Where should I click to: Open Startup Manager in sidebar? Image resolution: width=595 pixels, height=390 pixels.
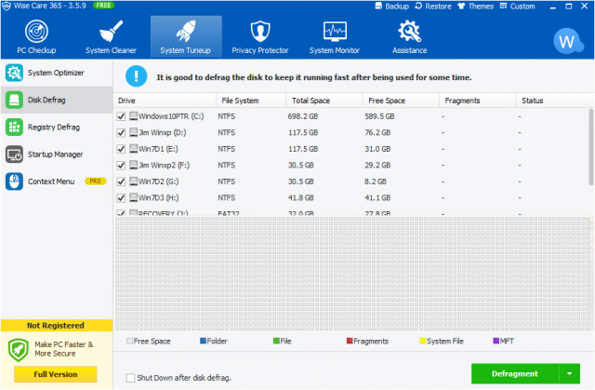(57, 155)
